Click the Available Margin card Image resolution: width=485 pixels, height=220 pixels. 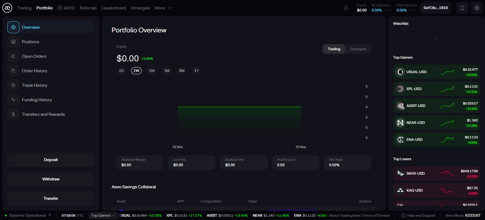140,163
